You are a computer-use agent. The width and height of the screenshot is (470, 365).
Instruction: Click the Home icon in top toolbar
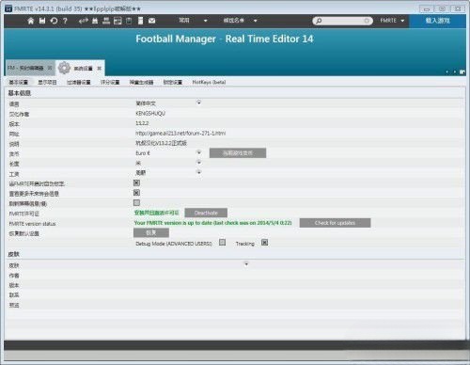click(x=31, y=21)
